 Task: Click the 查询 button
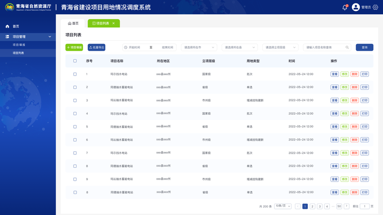click(x=364, y=47)
